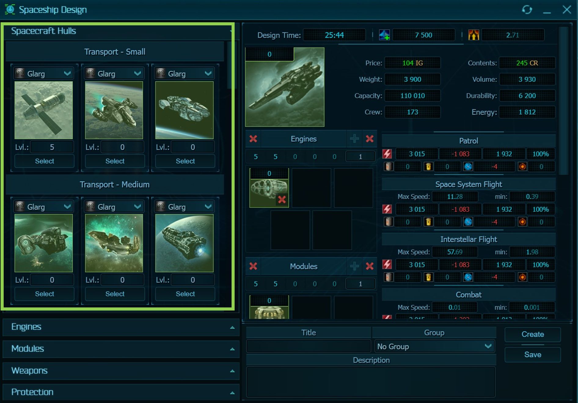Screen dimensions: 578x403
Task: Click the plus icon in Engines header
Action: [x=354, y=139]
